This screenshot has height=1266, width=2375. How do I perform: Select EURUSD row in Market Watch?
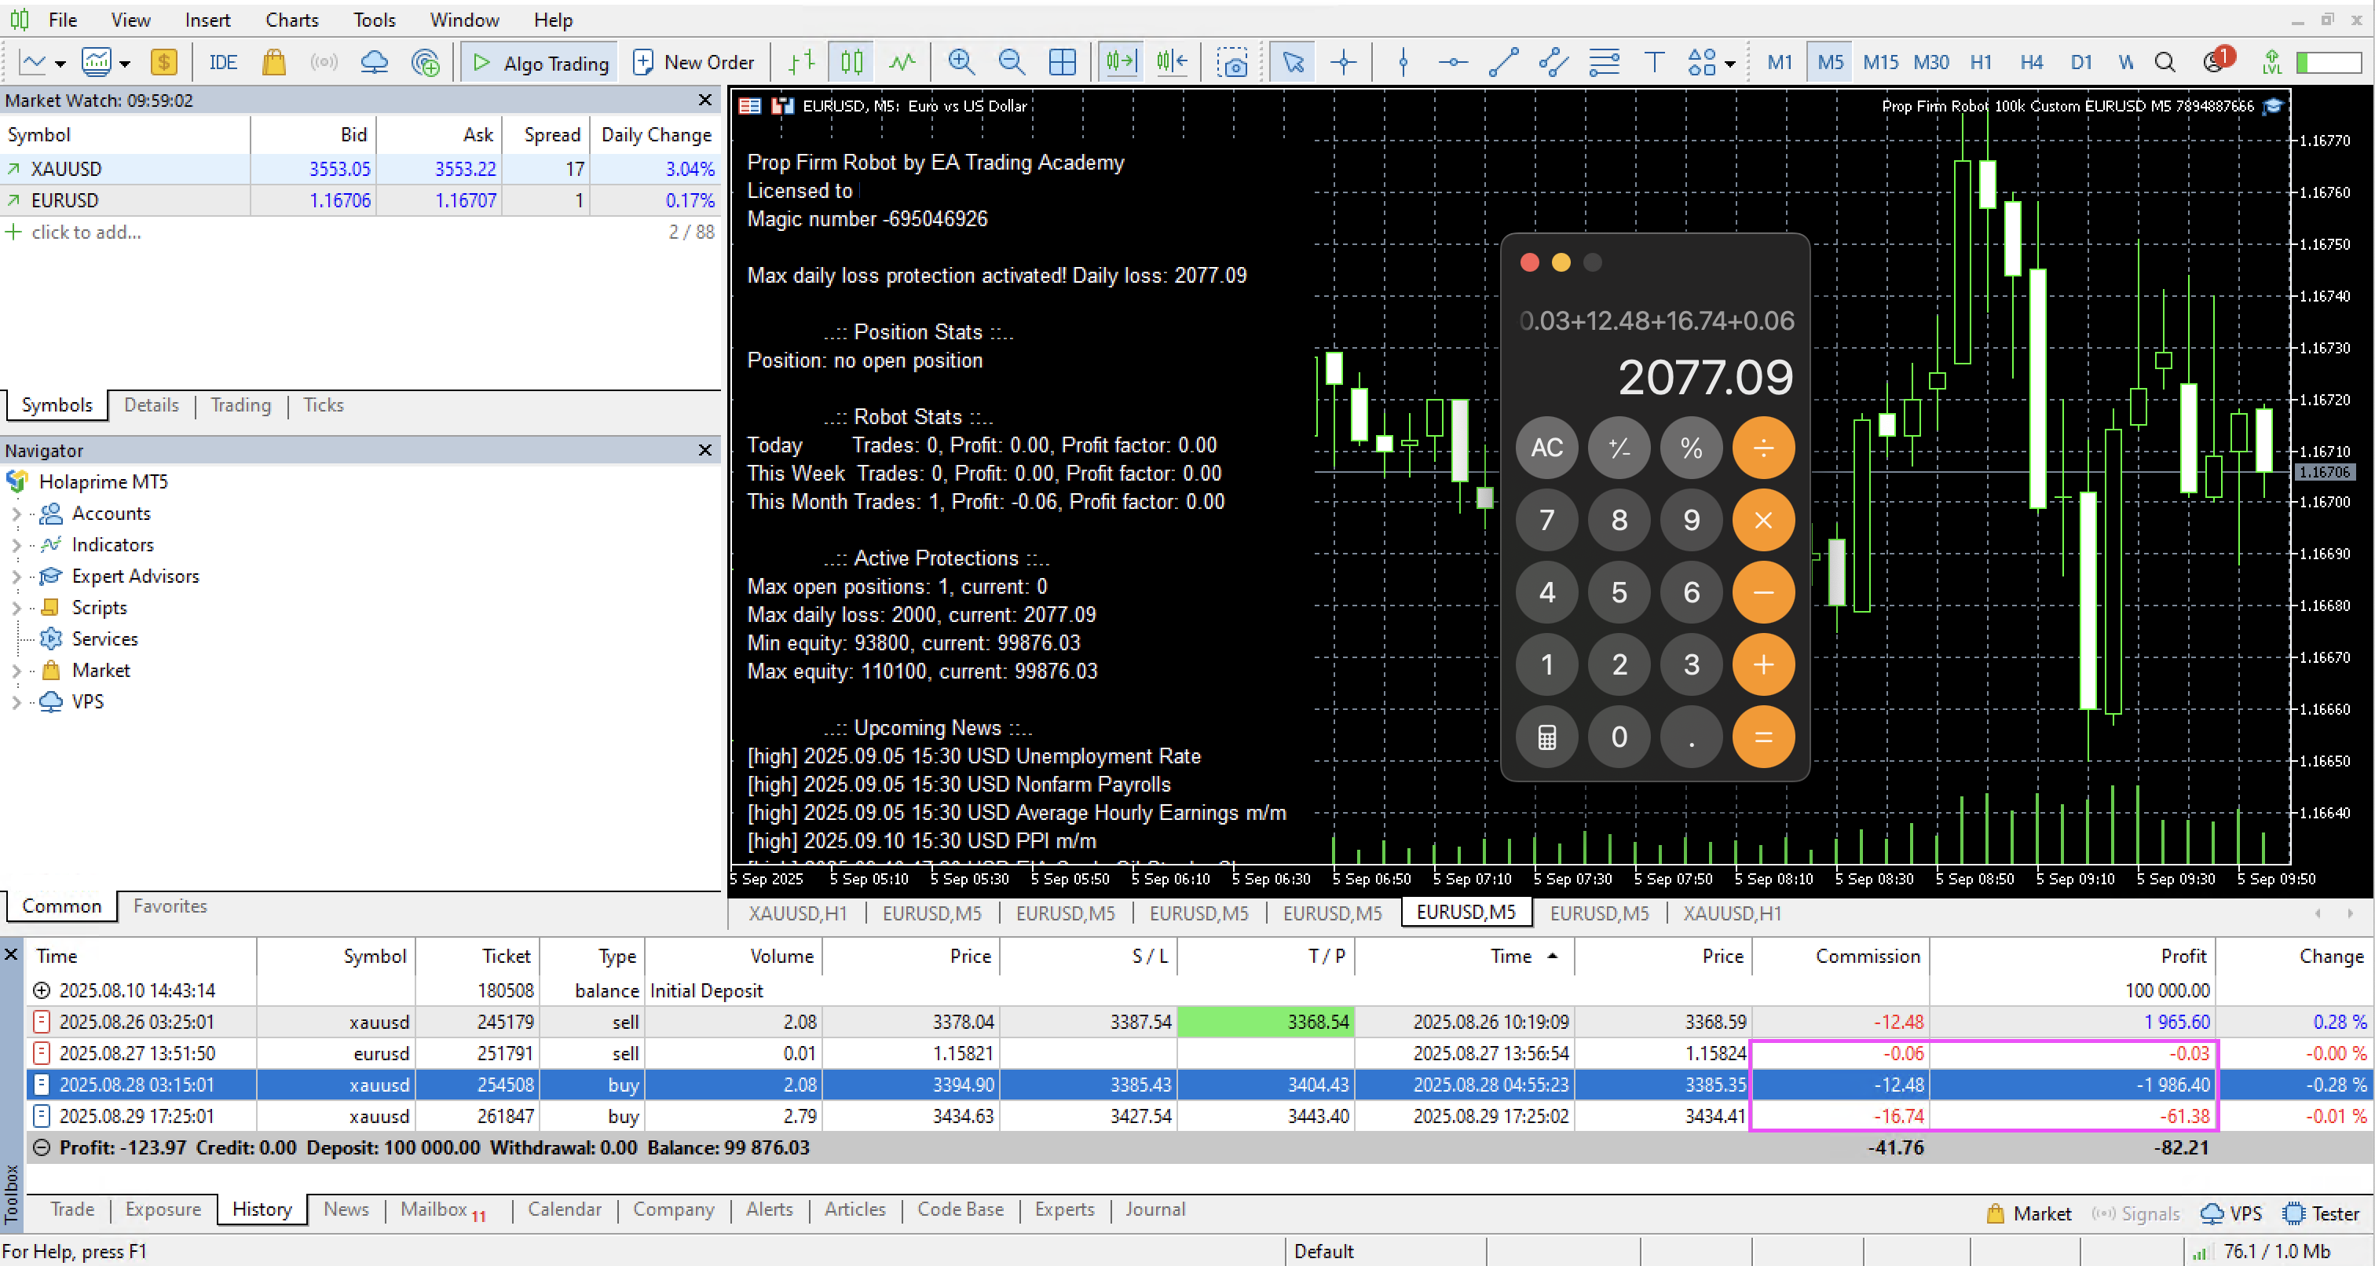360,200
